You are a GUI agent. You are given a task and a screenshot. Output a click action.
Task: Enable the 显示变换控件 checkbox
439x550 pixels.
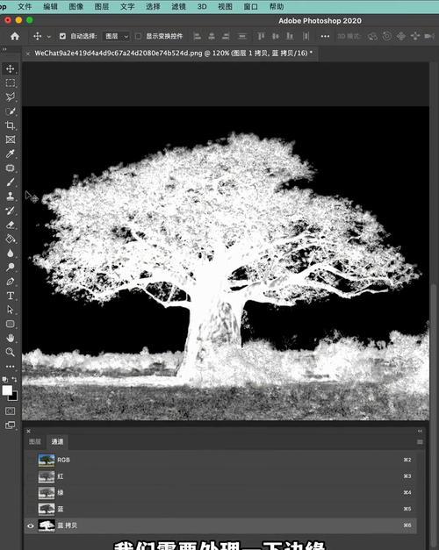139,36
